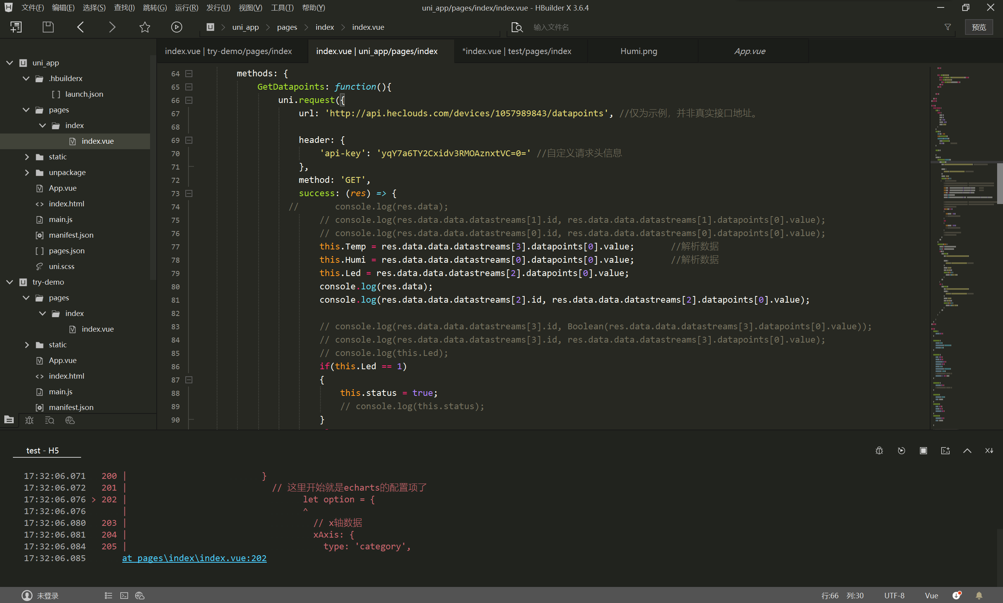Image resolution: width=1003 pixels, height=603 pixels.
Task: Click the stop running square icon
Action: click(x=923, y=451)
